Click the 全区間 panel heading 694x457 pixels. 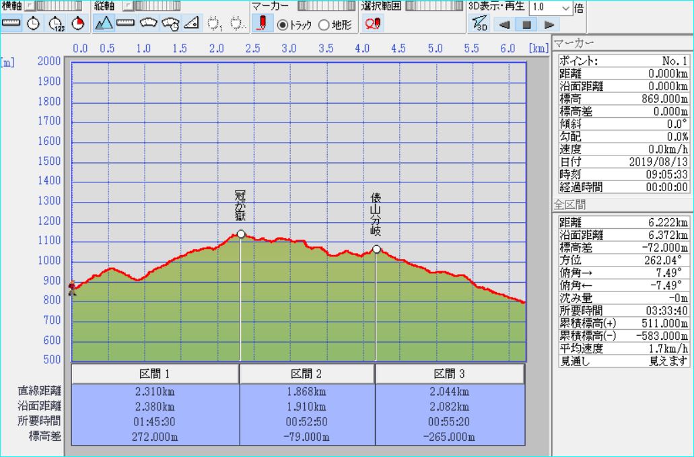[x=569, y=205]
